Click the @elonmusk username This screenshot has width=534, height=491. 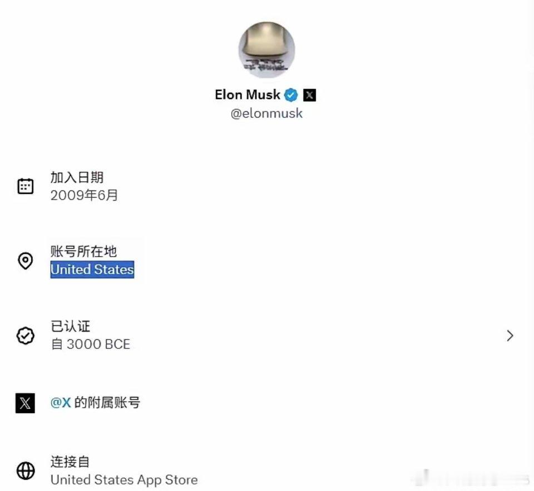tap(266, 113)
